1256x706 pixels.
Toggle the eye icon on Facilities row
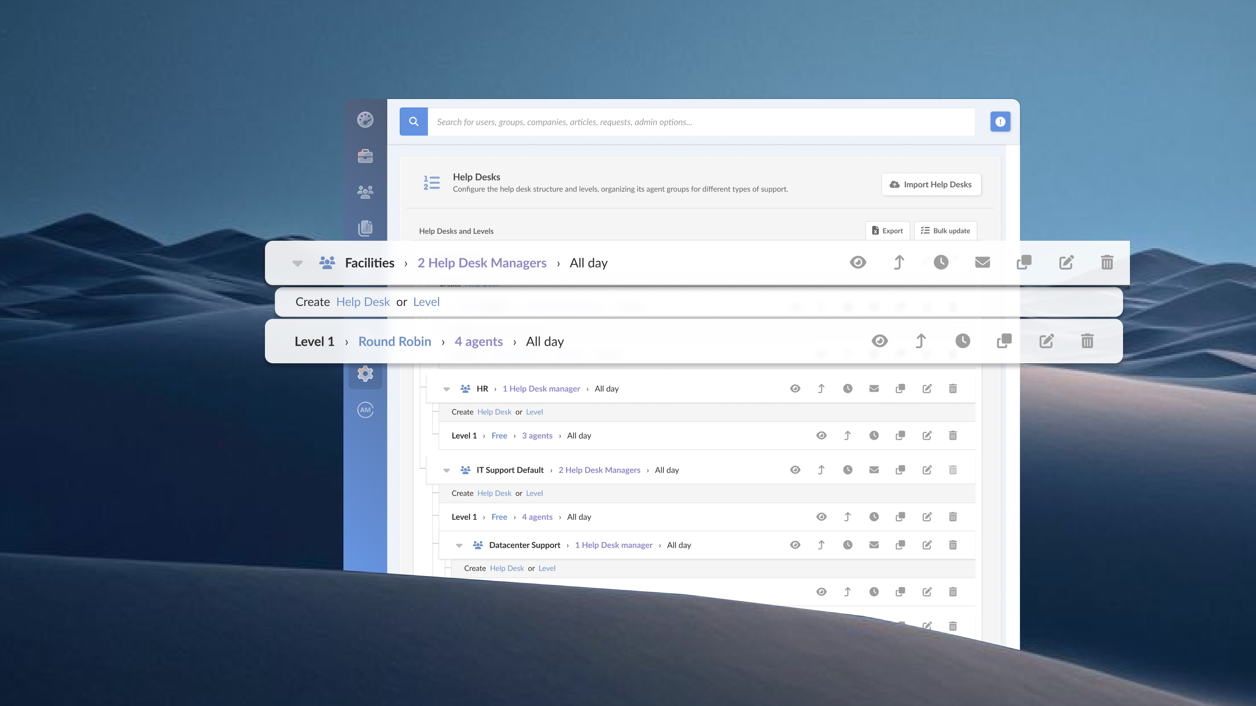pos(858,262)
